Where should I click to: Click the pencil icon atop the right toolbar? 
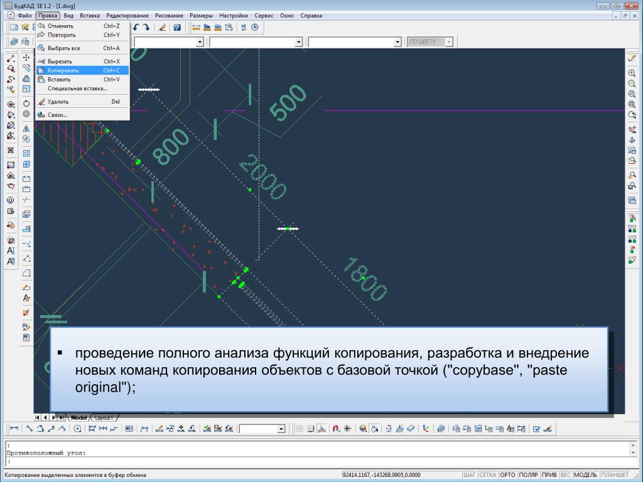(632, 58)
